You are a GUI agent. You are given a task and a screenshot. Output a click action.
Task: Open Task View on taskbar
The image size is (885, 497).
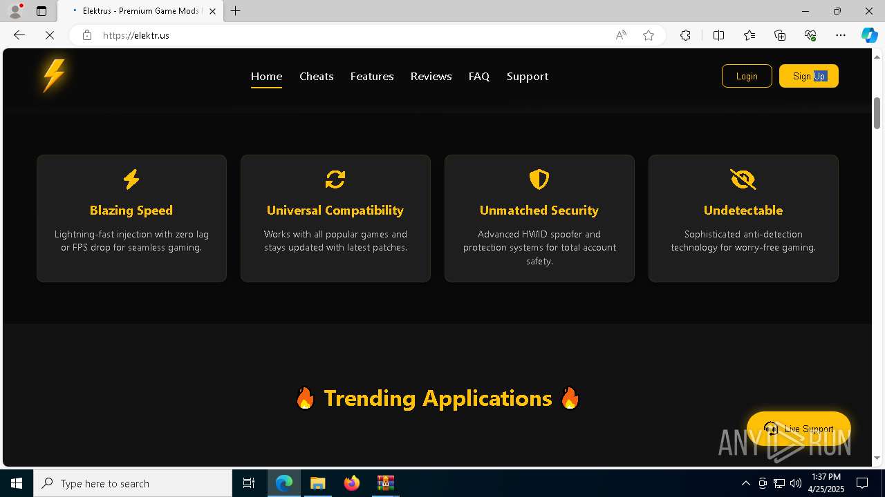(249, 483)
